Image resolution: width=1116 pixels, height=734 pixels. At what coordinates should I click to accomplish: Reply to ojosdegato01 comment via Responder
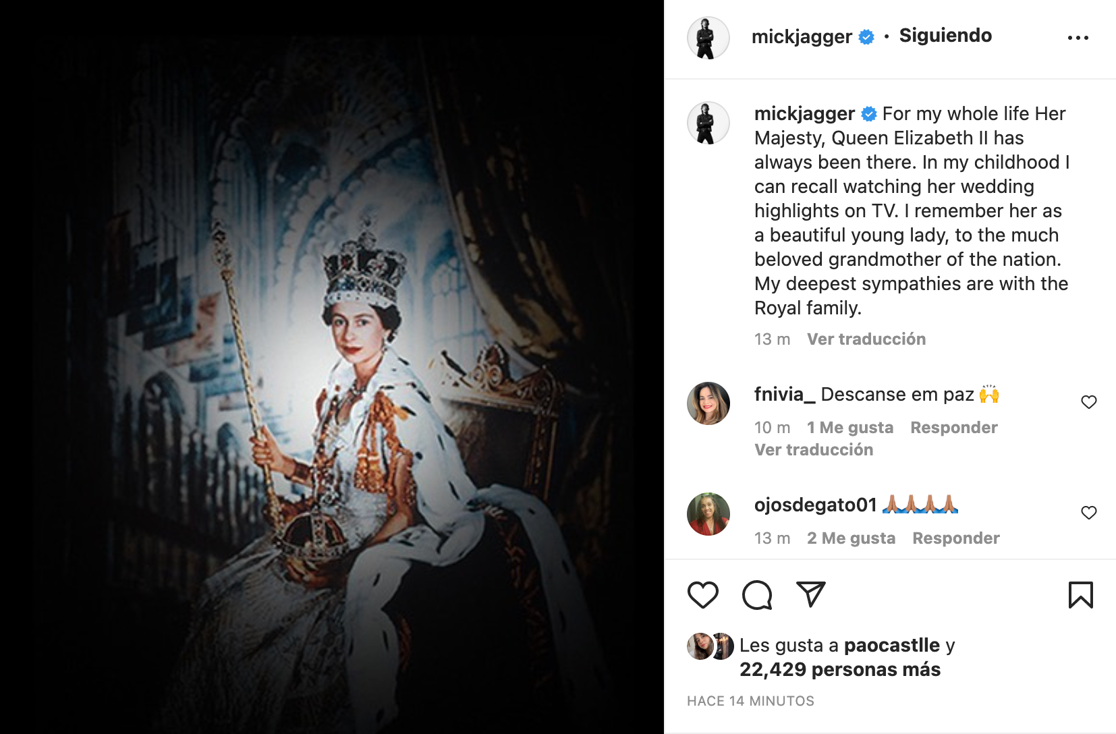coord(955,538)
